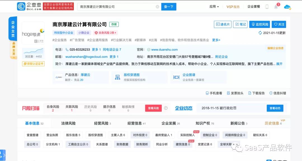
Task: Click the company name search input field
Action: tap(116, 7)
